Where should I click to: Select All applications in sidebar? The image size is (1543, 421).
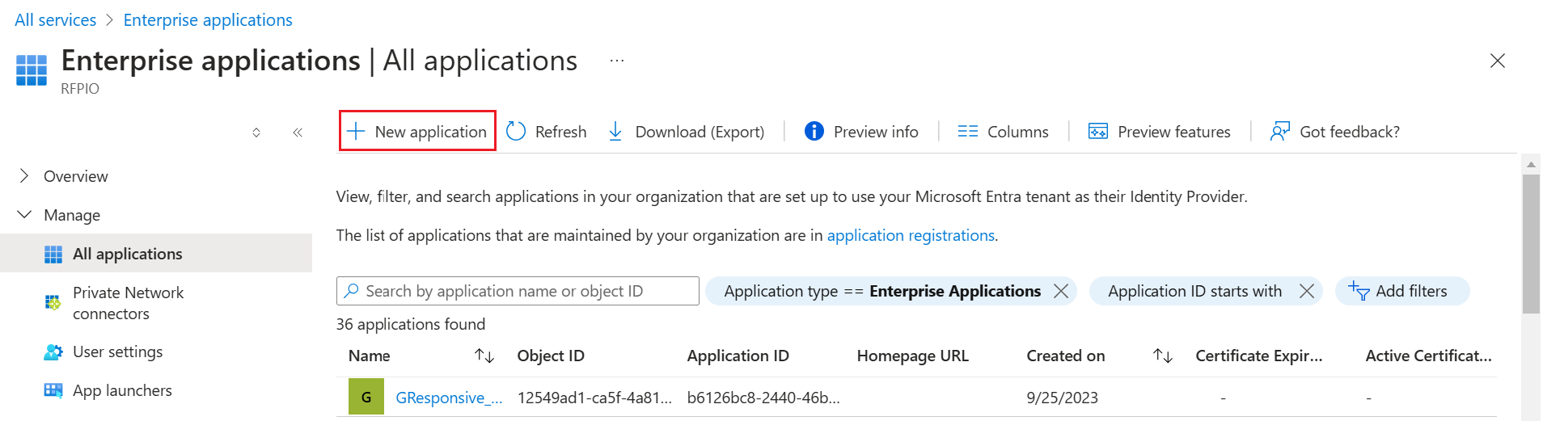click(156, 253)
